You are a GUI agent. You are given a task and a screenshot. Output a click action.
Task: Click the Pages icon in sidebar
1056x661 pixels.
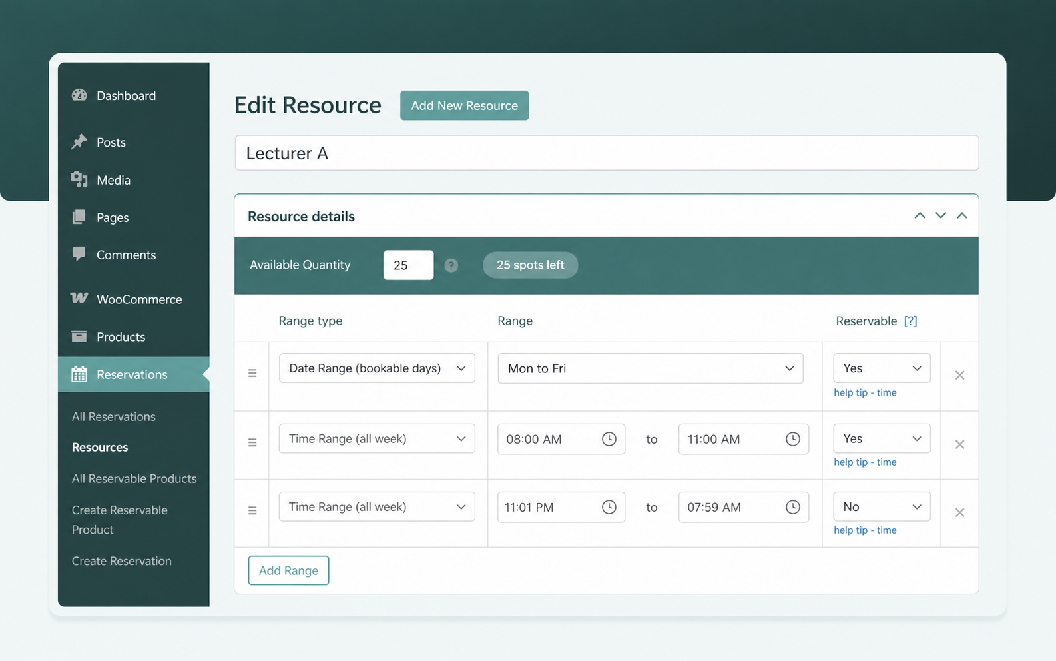tap(79, 217)
